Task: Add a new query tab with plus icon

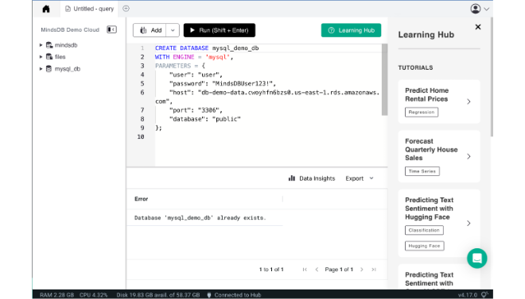Action: point(126,9)
